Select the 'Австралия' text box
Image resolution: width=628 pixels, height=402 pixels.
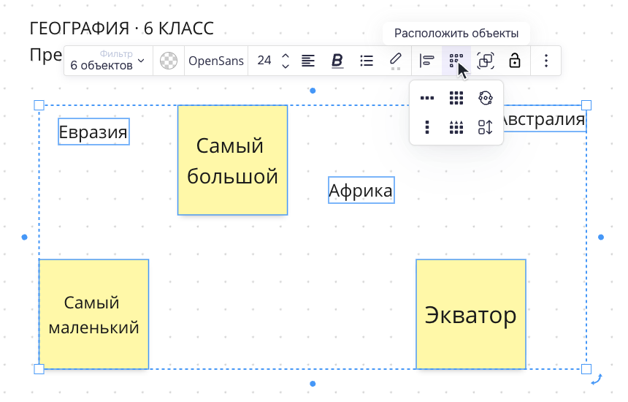coord(545,118)
